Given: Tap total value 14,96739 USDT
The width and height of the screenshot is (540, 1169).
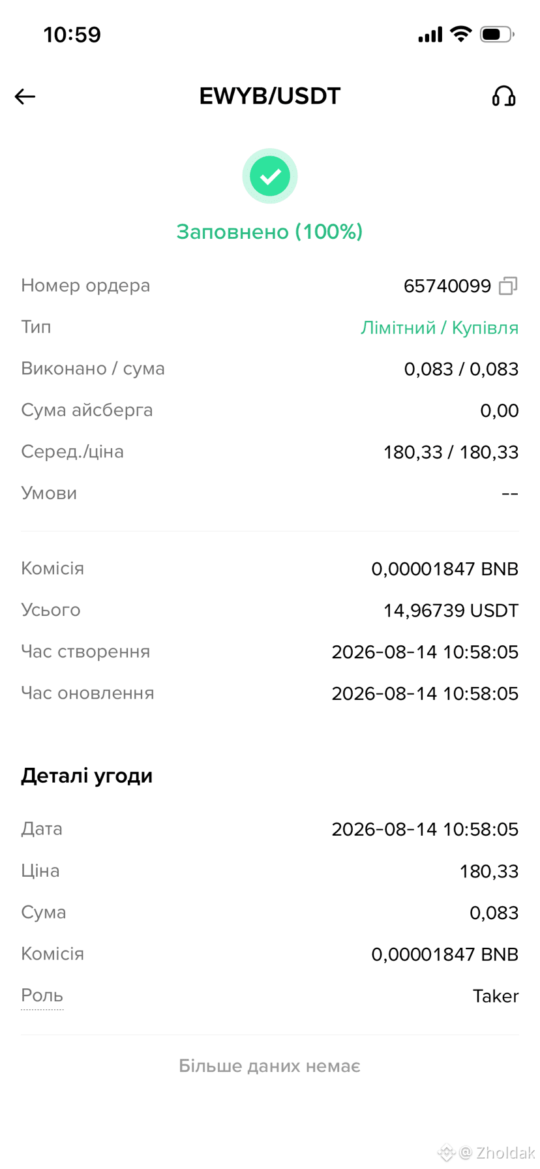Looking at the screenshot, I should coord(451,611).
